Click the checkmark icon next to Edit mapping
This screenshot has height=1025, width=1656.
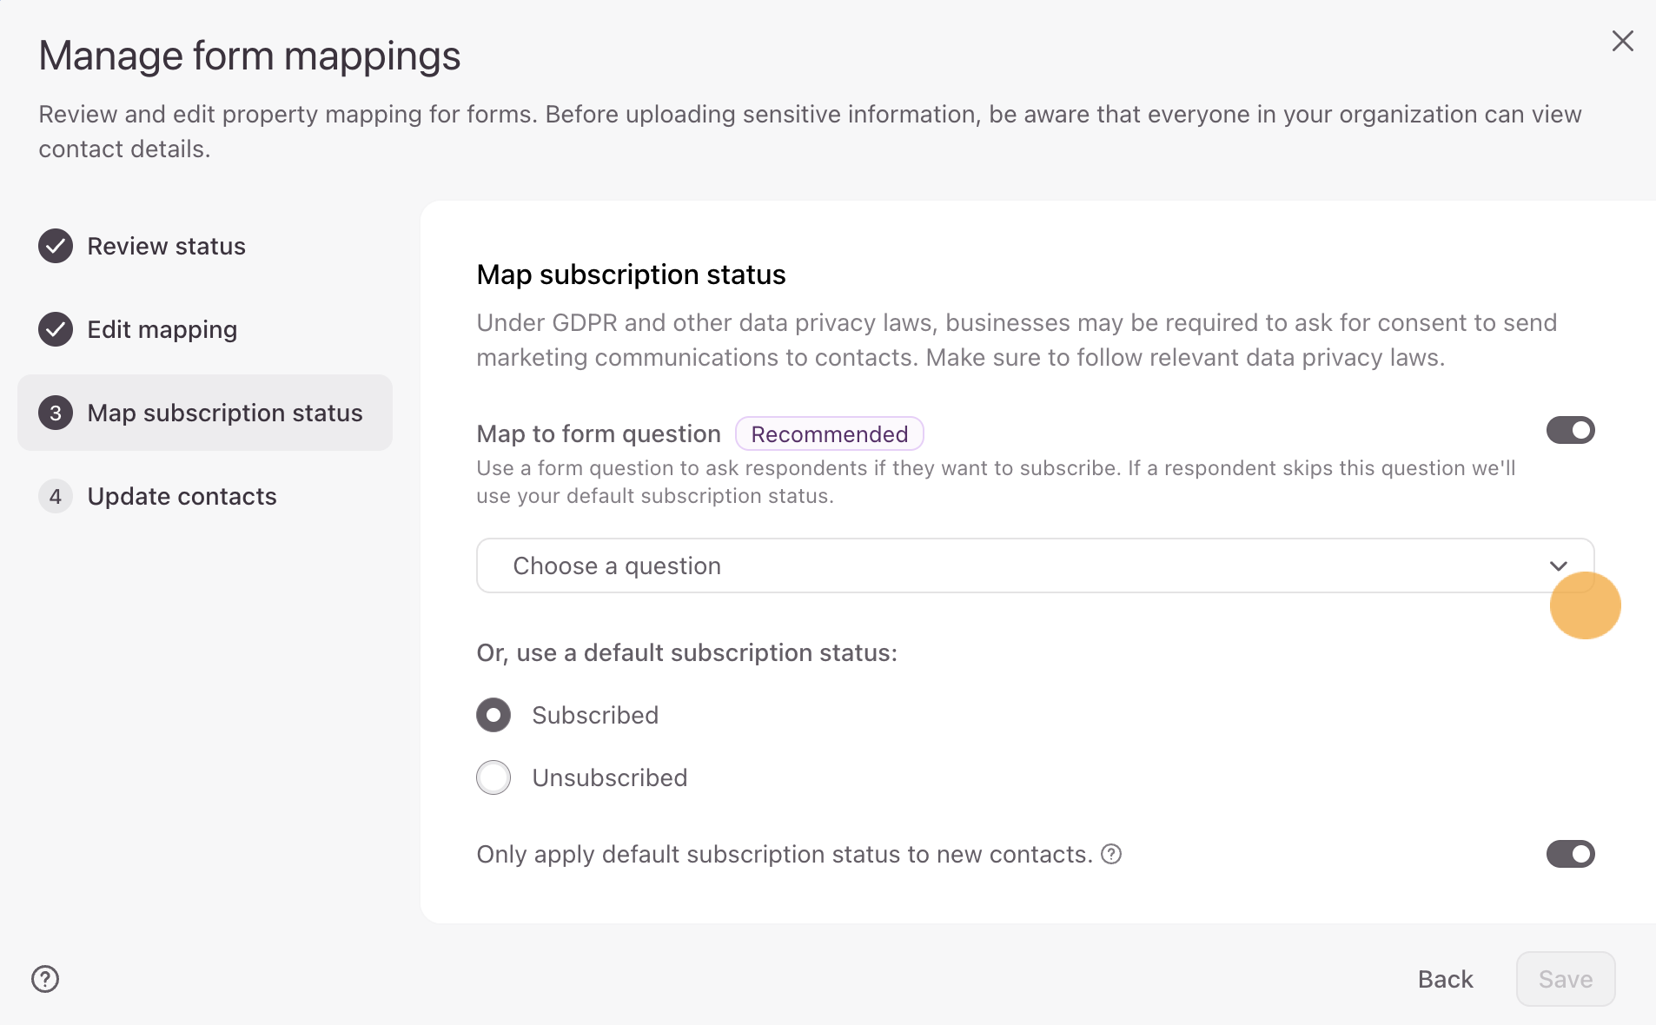[x=56, y=329]
